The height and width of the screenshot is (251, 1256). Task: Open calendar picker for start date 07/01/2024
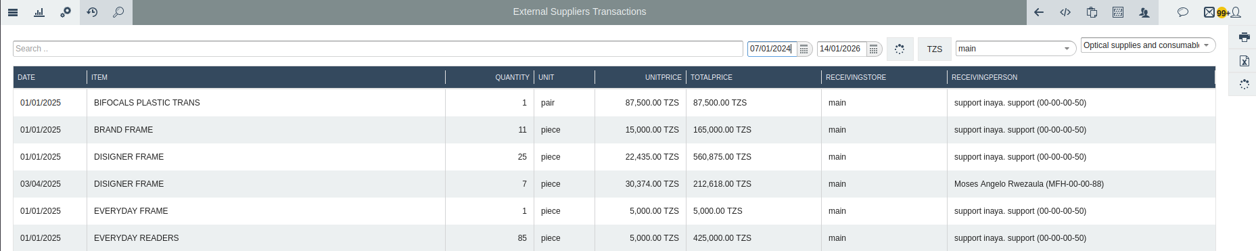tap(804, 49)
